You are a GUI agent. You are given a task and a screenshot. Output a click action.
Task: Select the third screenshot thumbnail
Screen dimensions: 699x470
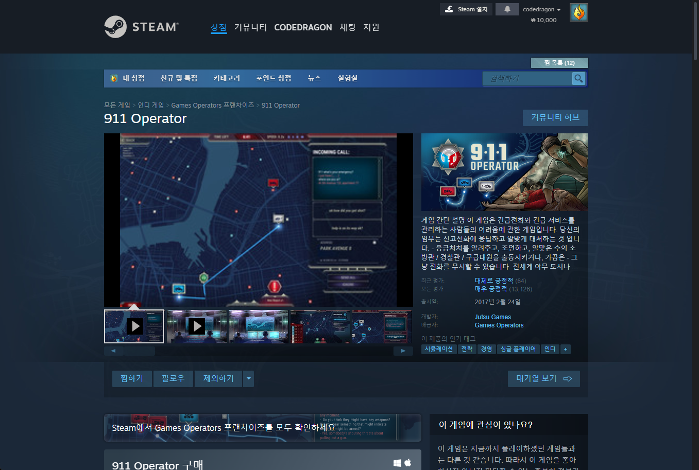(x=258, y=326)
